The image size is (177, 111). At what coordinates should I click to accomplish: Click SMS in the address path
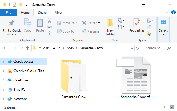pyautogui.click(x=70, y=48)
